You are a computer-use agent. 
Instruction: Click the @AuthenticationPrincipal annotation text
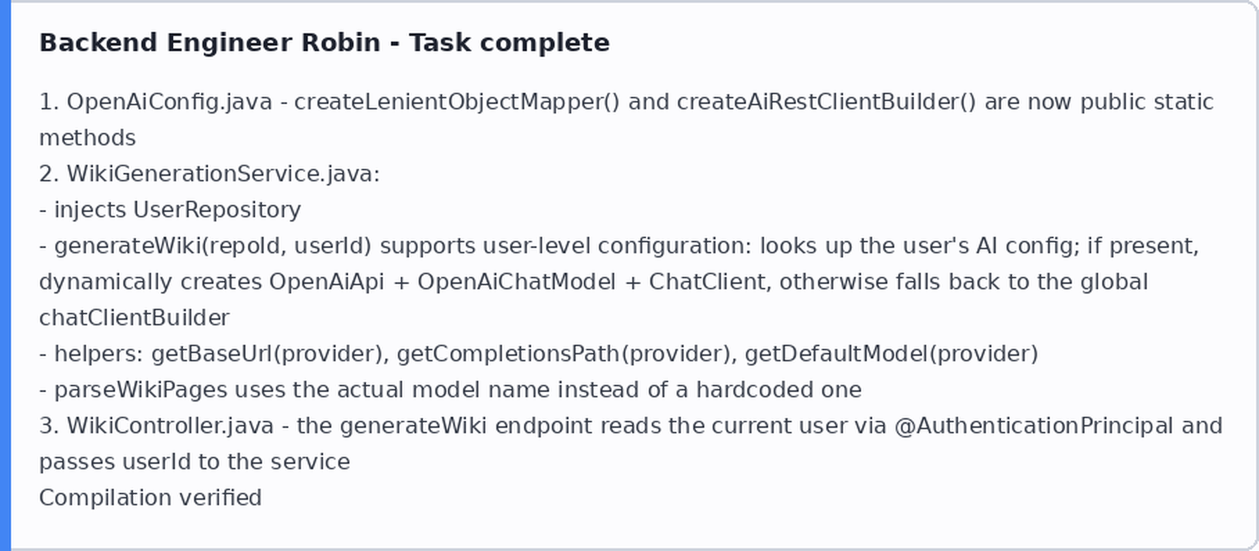click(1034, 426)
